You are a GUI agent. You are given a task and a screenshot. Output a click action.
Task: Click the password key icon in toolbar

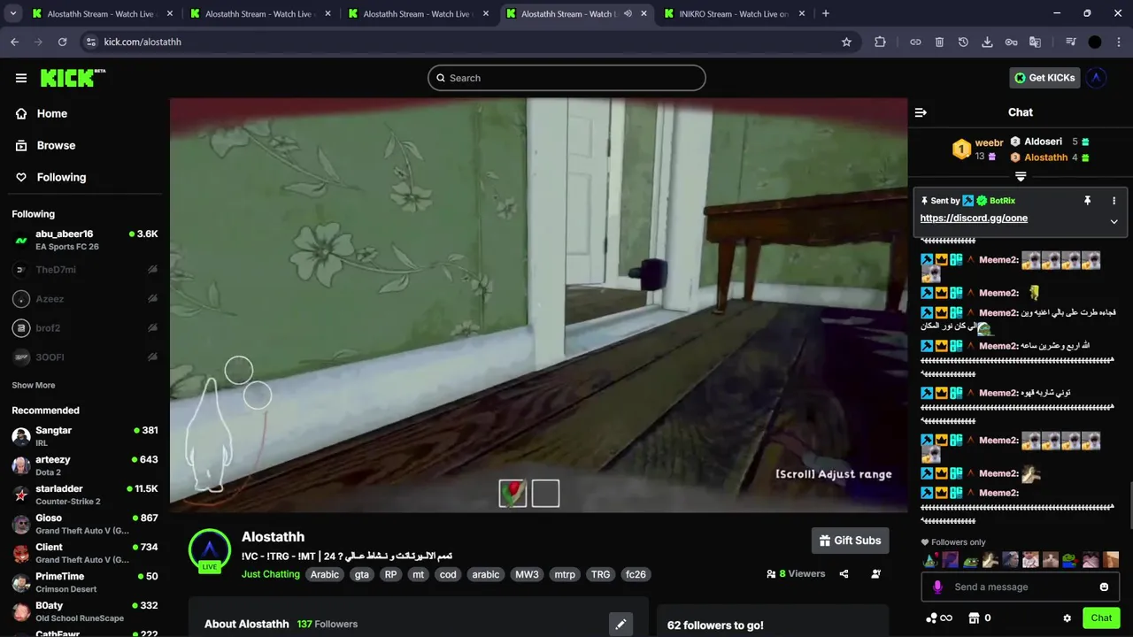pyautogui.click(x=1011, y=42)
